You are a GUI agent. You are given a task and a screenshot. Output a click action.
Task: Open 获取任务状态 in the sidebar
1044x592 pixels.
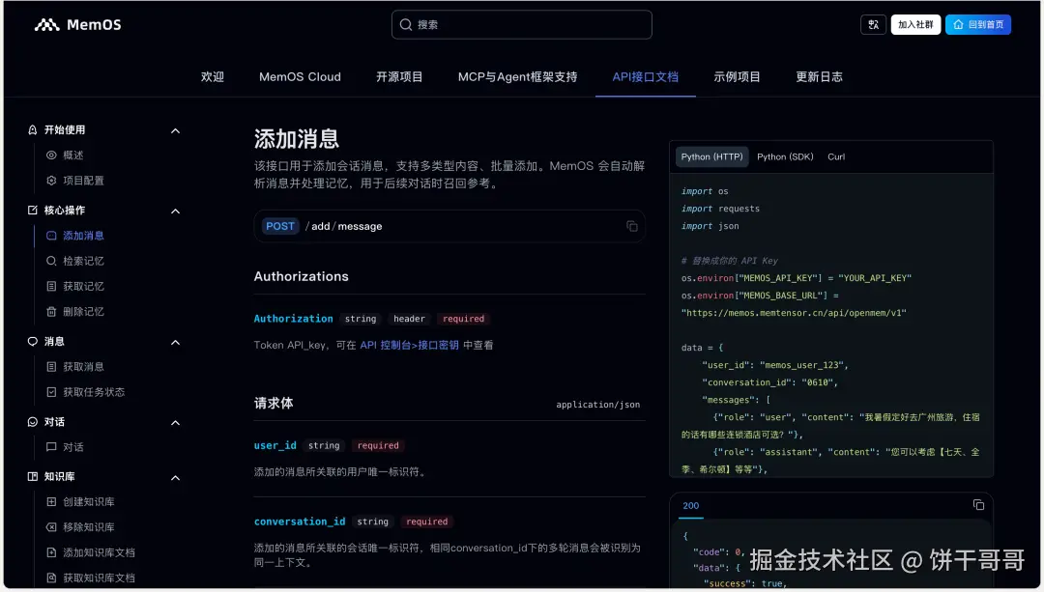tap(94, 392)
